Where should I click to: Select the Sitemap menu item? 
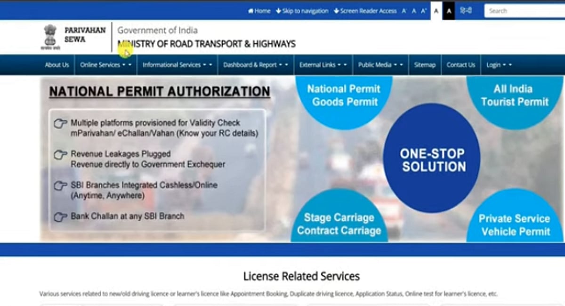424,65
